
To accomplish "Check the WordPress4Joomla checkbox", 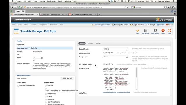I will [x=46, y=102].
